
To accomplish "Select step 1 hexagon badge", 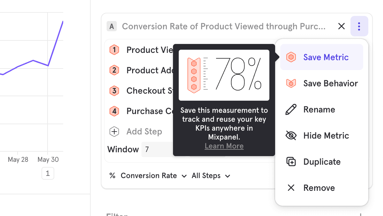I will tap(114, 50).
